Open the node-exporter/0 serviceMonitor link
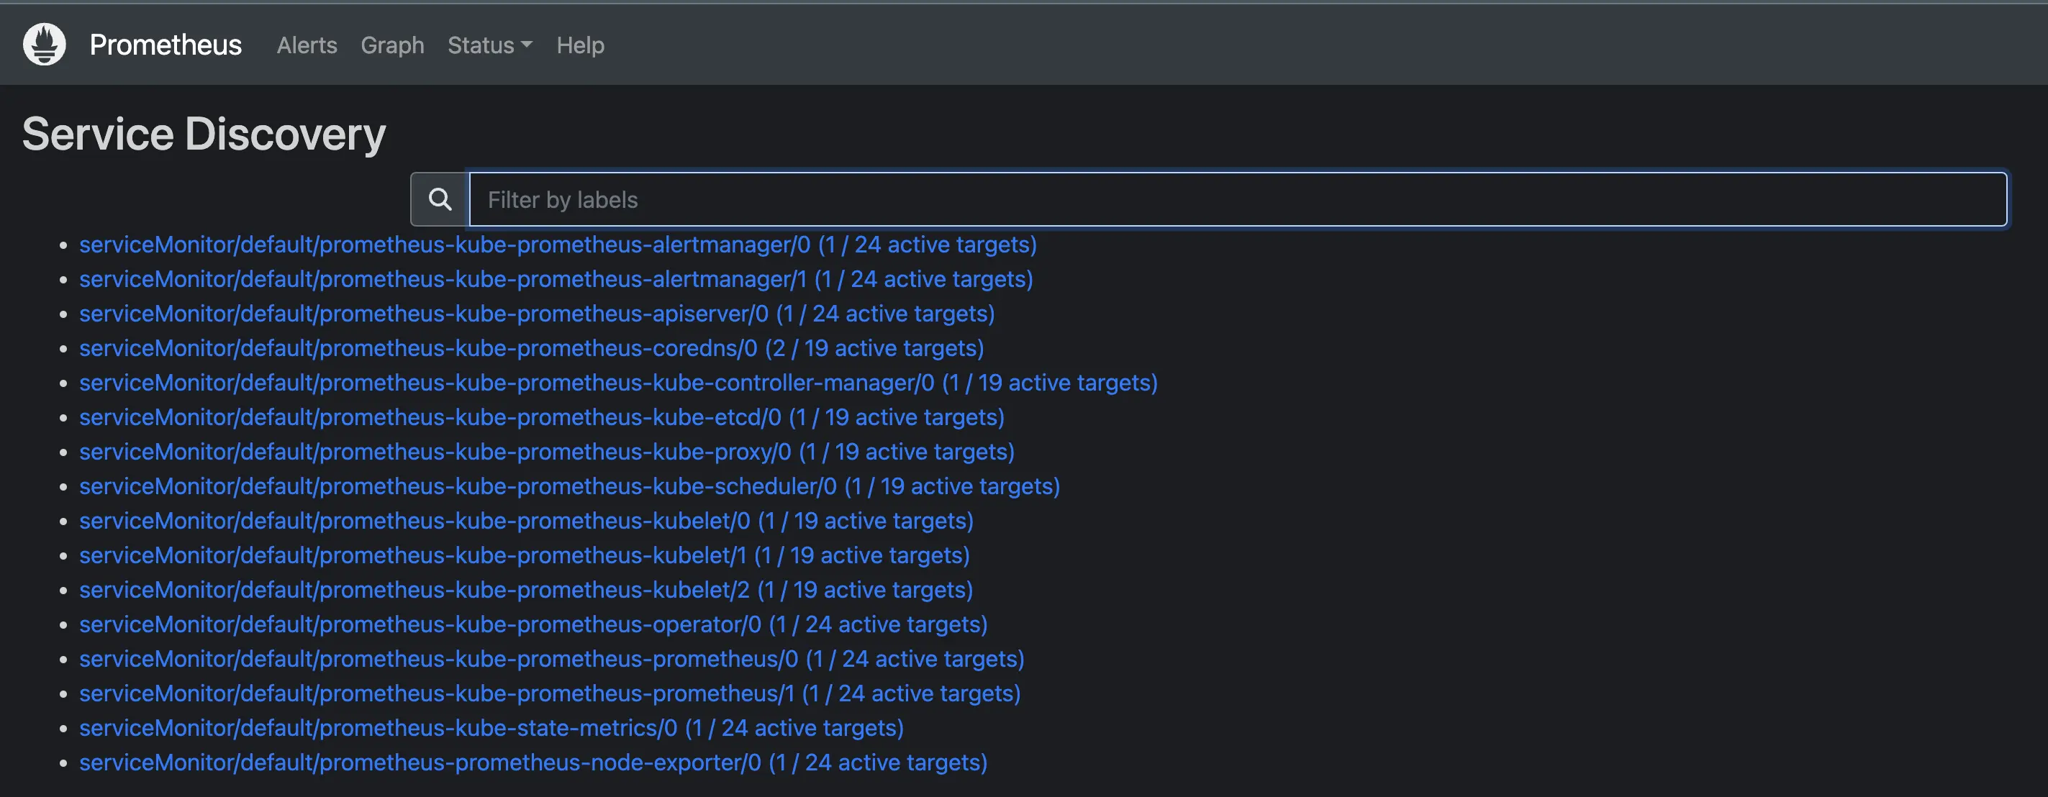The image size is (2048, 797). 533,762
